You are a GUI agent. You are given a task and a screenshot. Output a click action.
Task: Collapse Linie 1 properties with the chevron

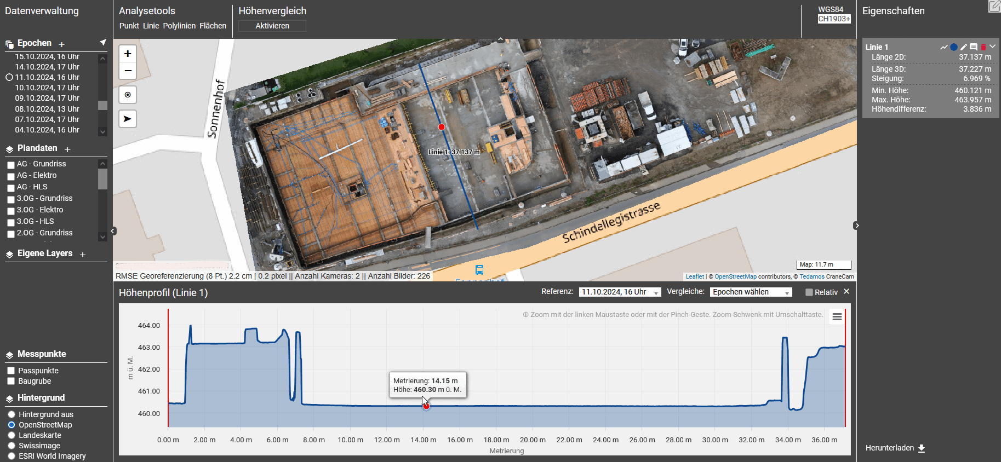[x=993, y=47]
